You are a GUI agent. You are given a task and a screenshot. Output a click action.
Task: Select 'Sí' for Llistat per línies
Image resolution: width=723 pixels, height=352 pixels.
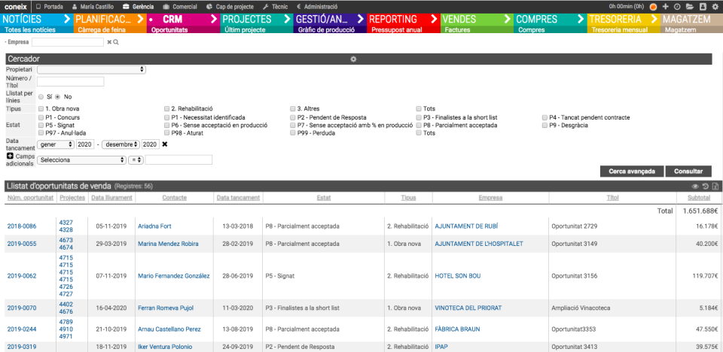[41, 97]
